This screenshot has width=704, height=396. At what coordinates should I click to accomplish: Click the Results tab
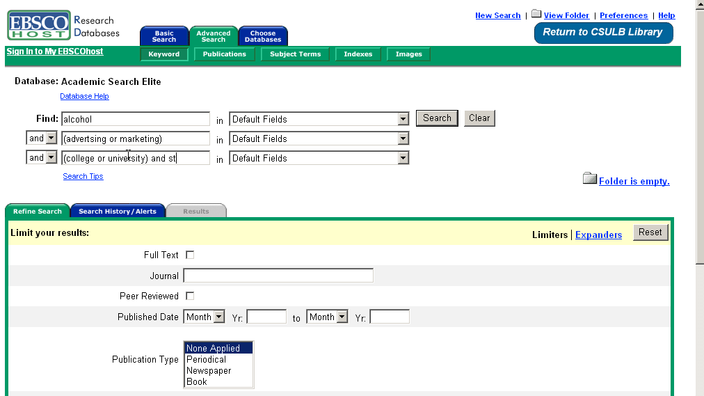click(196, 211)
